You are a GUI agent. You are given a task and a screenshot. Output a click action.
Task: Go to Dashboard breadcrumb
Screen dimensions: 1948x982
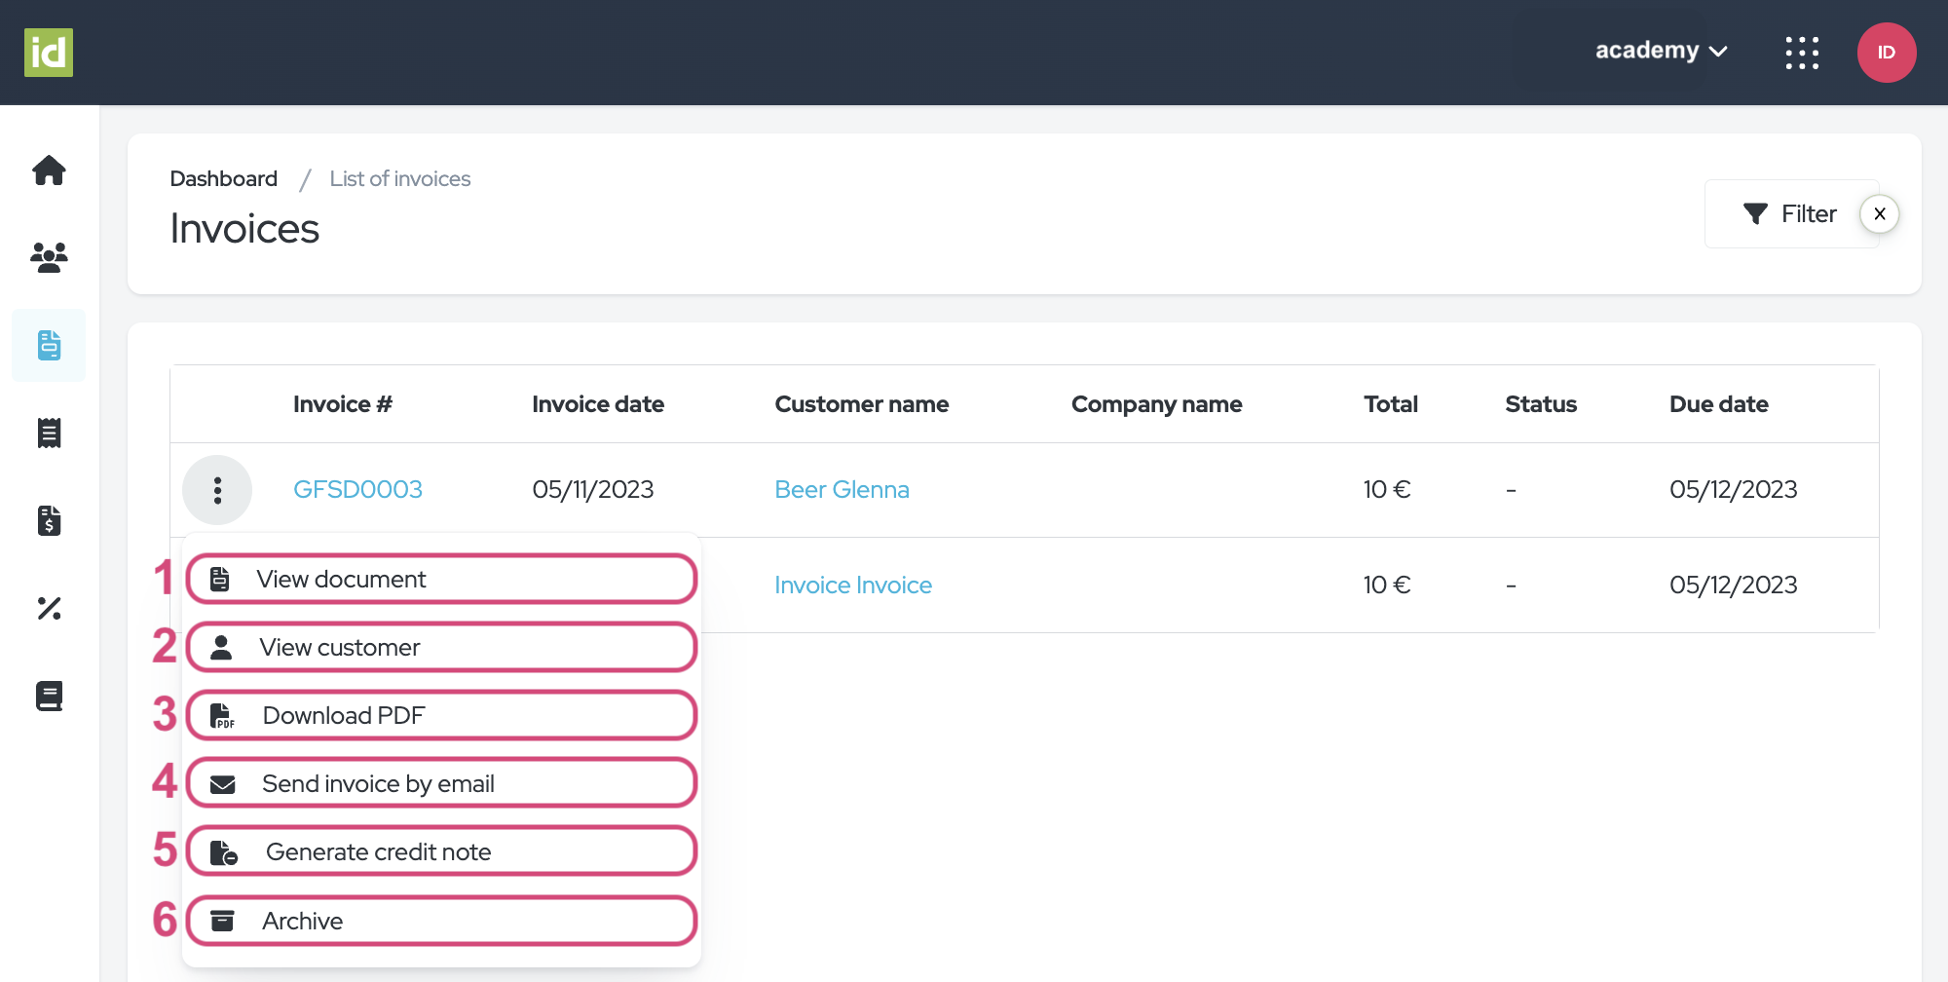tap(223, 179)
